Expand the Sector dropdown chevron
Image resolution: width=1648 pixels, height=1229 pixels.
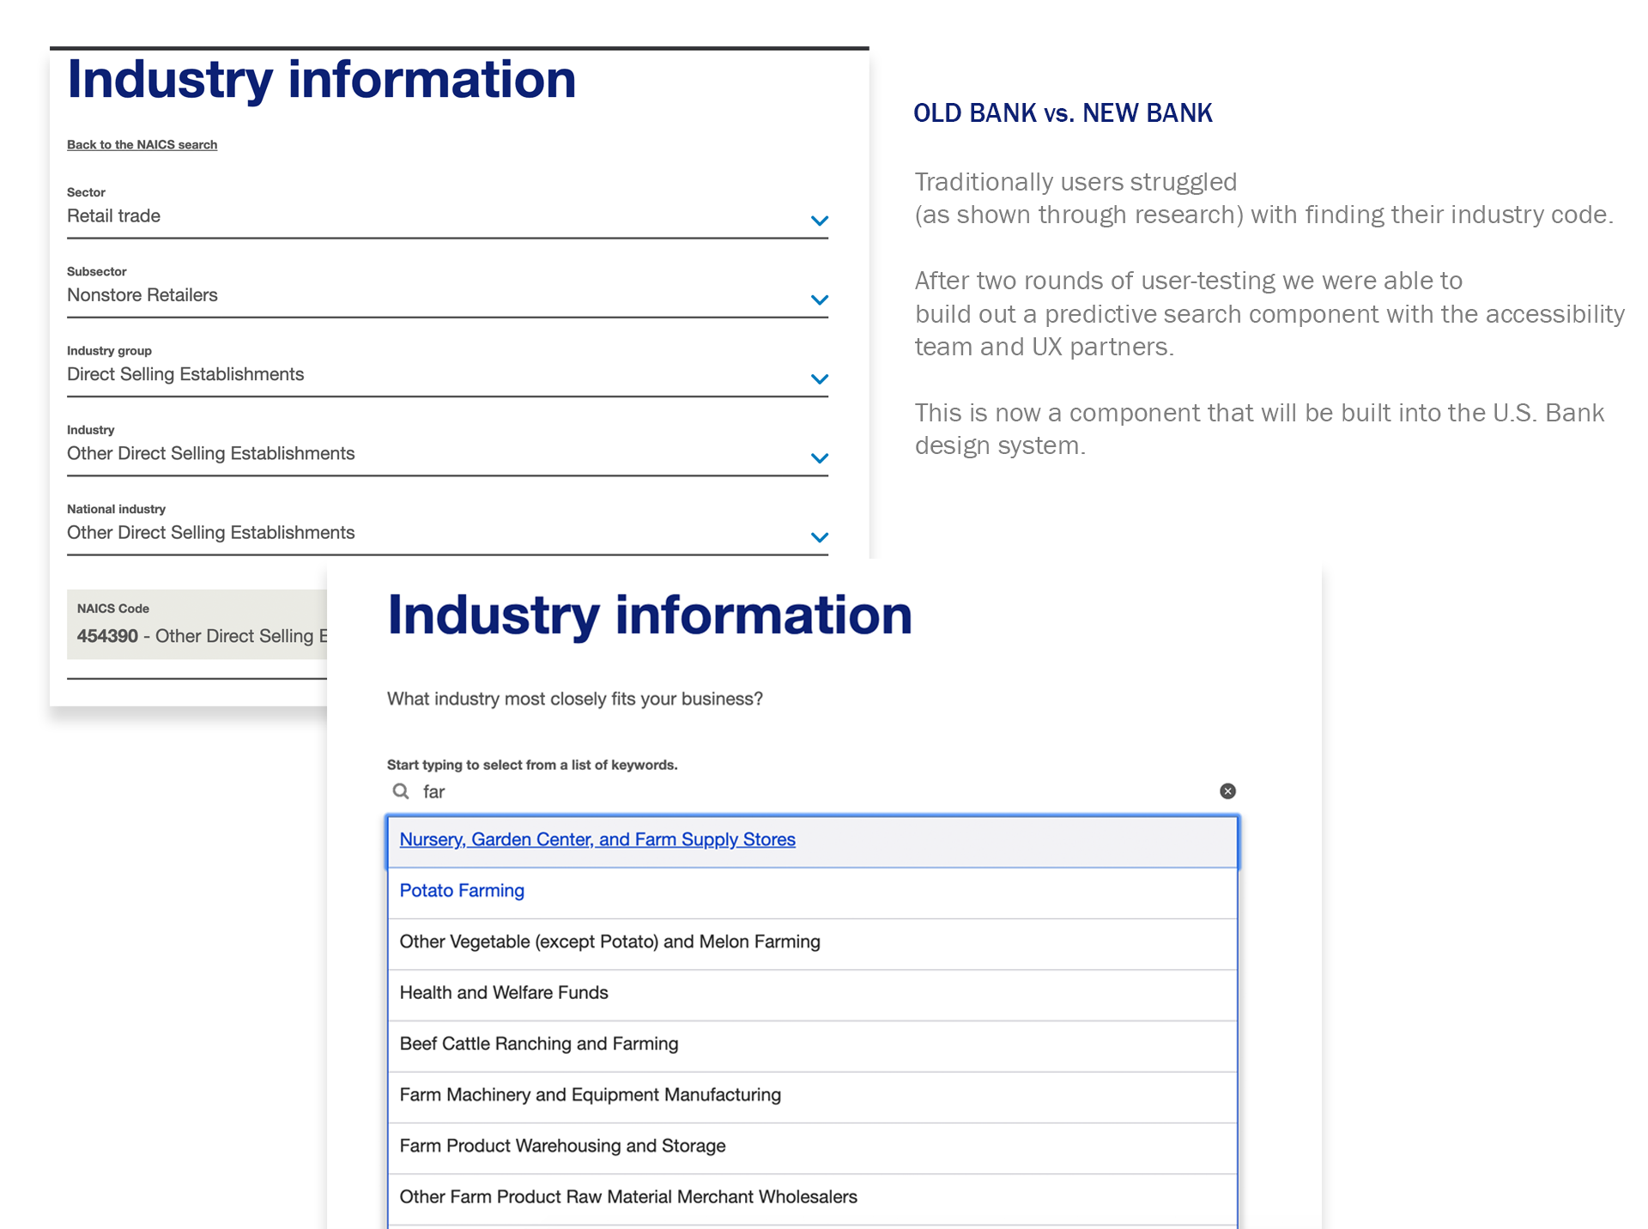pyautogui.click(x=819, y=221)
